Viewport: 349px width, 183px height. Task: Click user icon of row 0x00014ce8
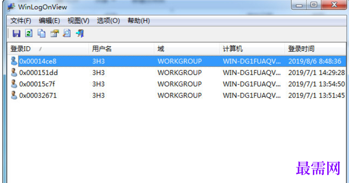pos(14,61)
